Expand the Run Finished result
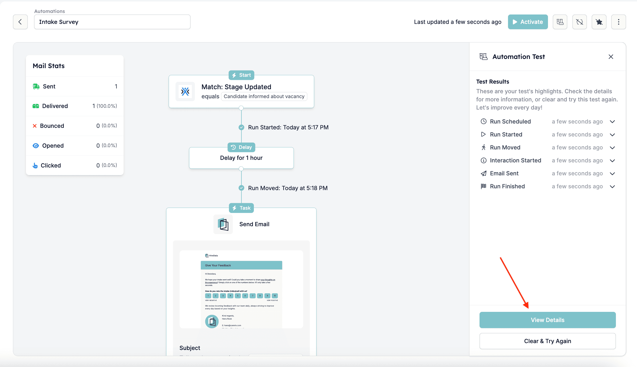The width and height of the screenshot is (637, 367). tap(612, 186)
